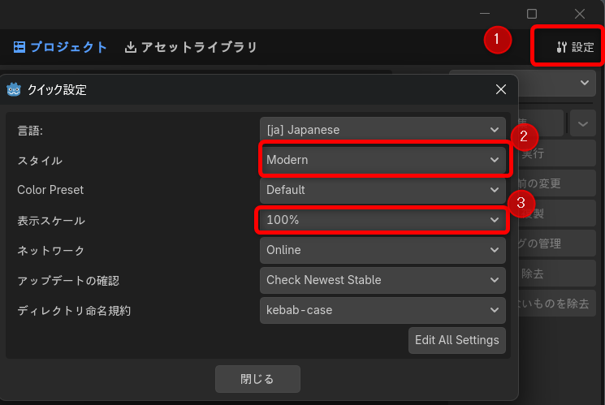Click the download icon beside アセットライブラリ
Viewport: 605px width, 405px height.
pos(131,47)
